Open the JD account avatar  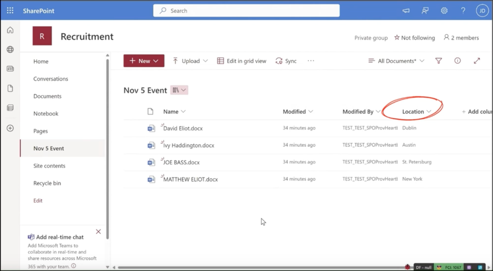point(482,11)
